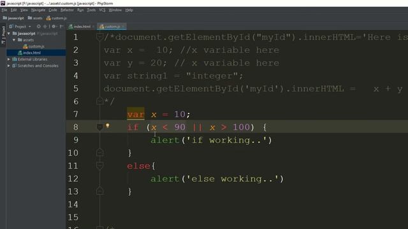Viewport: 408px width, 229px height.
Task: Click line number 12 in the gutter
Action: 73,179
